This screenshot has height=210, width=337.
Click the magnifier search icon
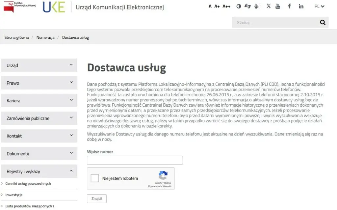(323, 22)
